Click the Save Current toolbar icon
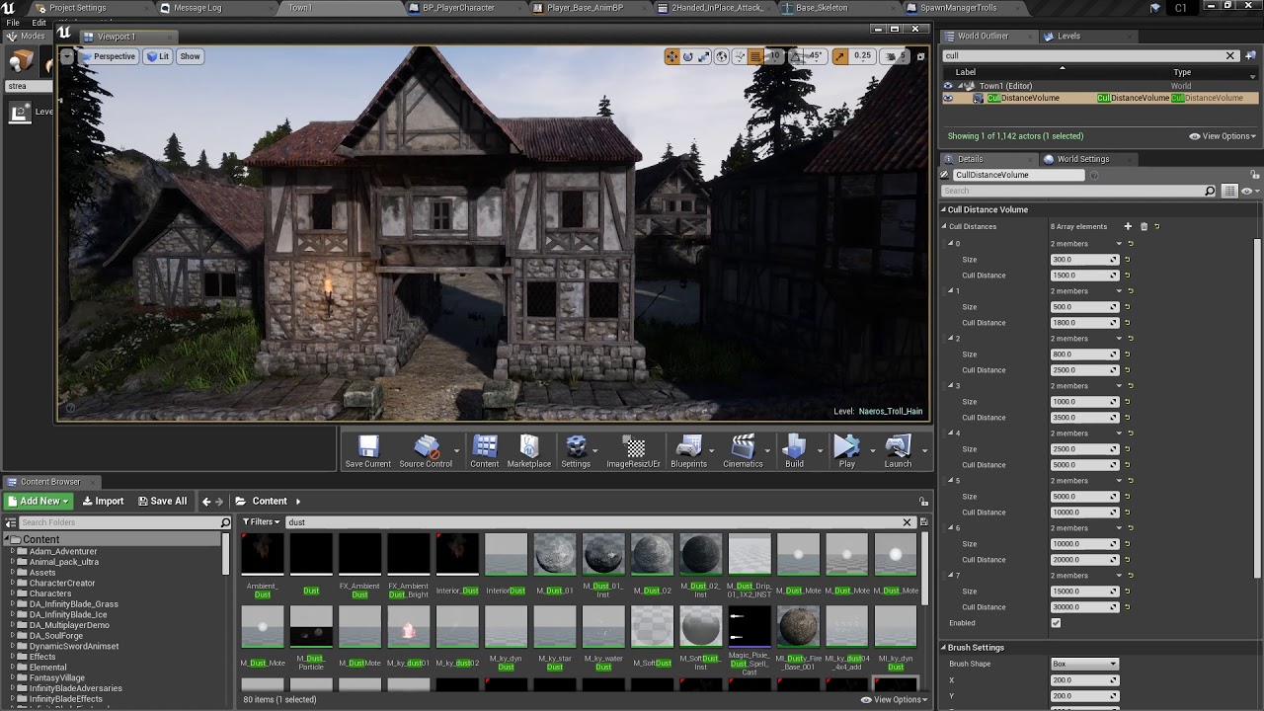1264x711 pixels. coord(367,449)
